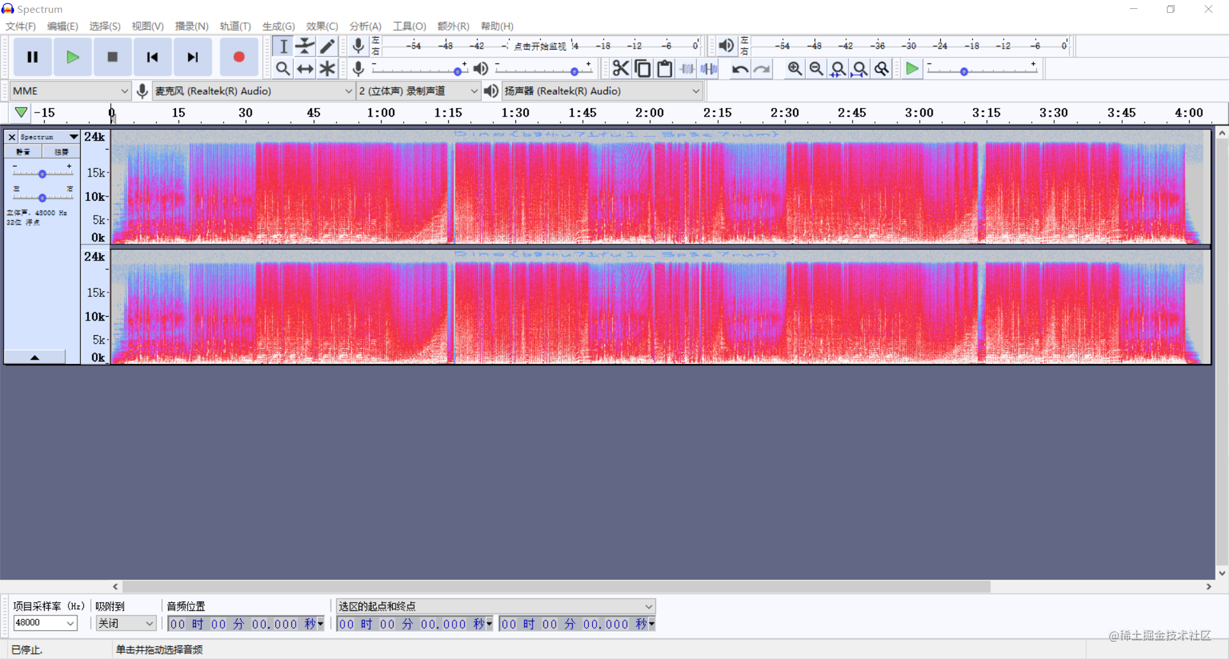This screenshot has height=659, width=1229.
Task: Open the 文件(F) menu
Action: [20, 26]
